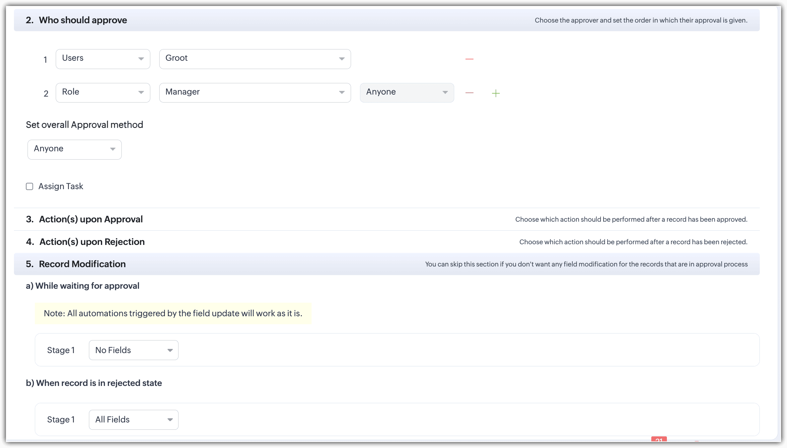Image resolution: width=787 pixels, height=448 pixels.
Task: Click the red notification badge at bottom
Action: coord(659,439)
